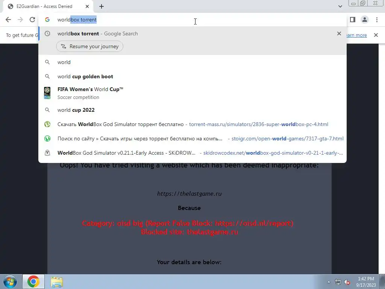Click the 'Blocked site: thelastgame.ru' text
The width and height of the screenshot is (385, 289).
click(189, 232)
